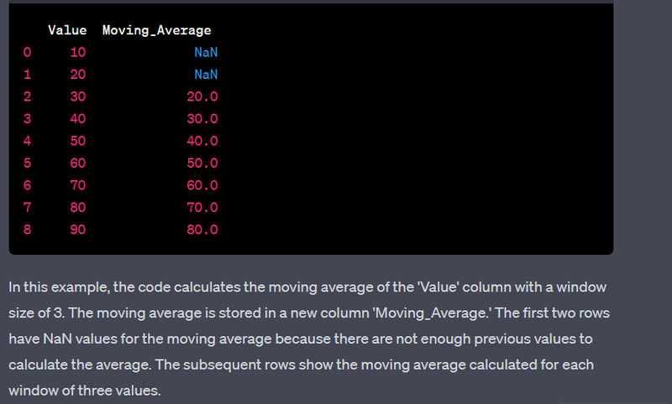Click the NaN entry in row 0
This screenshot has width=672, height=404.
click(x=206, y=53)
